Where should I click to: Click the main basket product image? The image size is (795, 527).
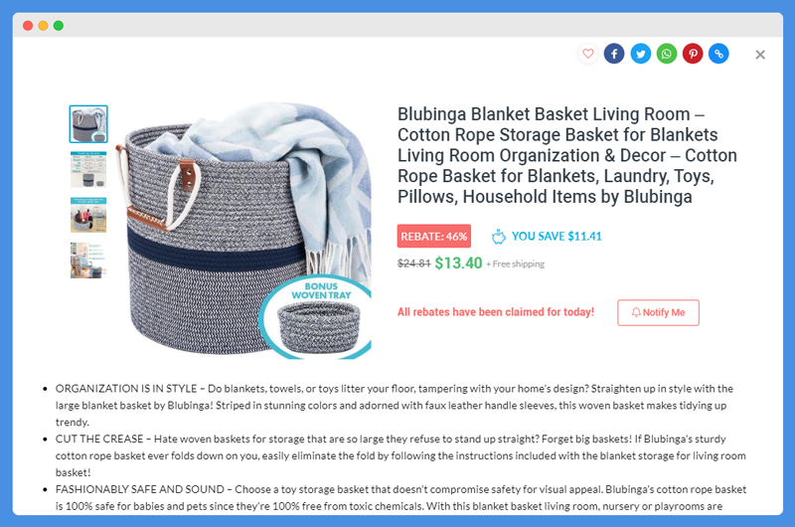tap(244, 231)
